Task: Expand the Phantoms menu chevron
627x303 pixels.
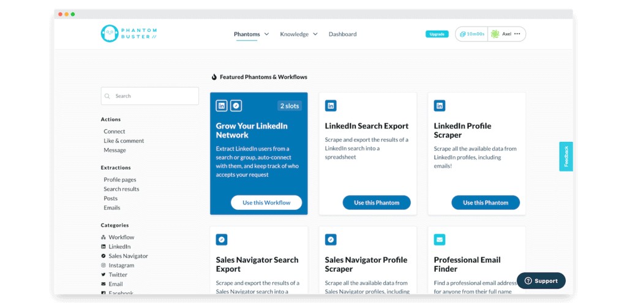Action: pyautogui.click(x=267, y=34)
